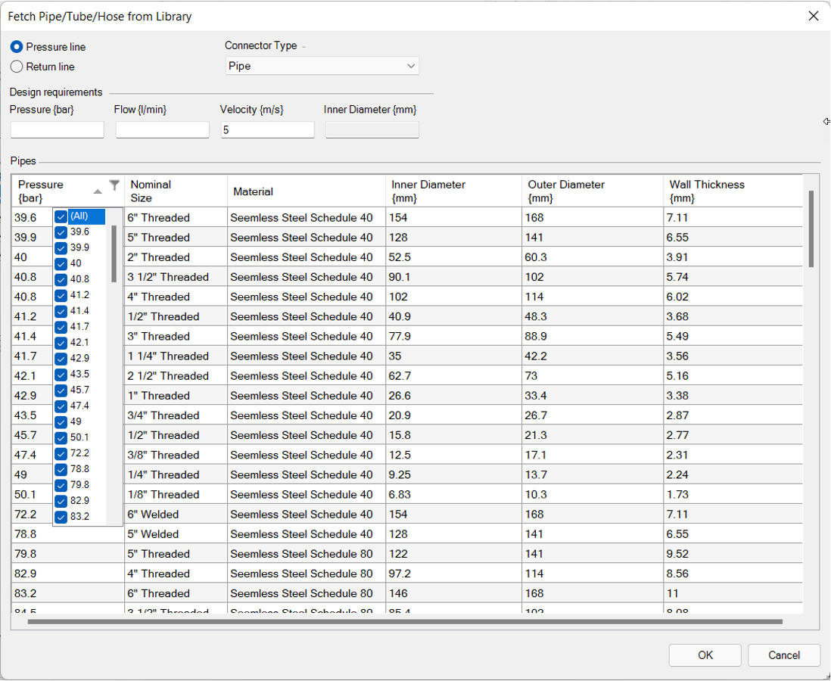Toggle the 79.8 filter checkbox
Image resolution: width=831 pixels, height=681 pixels.
61,486
